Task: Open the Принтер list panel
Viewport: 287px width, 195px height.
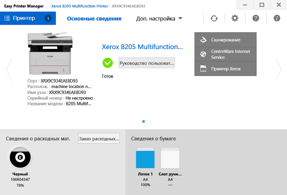Action: [x=28, y=18]
